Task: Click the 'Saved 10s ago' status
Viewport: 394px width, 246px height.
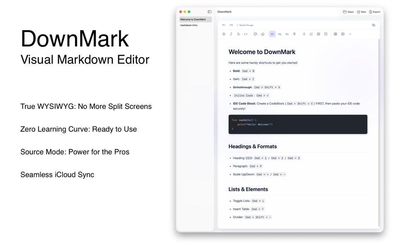Action: pos(245,25)
